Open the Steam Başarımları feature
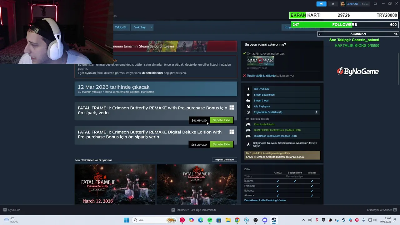This screenshot has height=225, width=400. [x=282, y=95]
